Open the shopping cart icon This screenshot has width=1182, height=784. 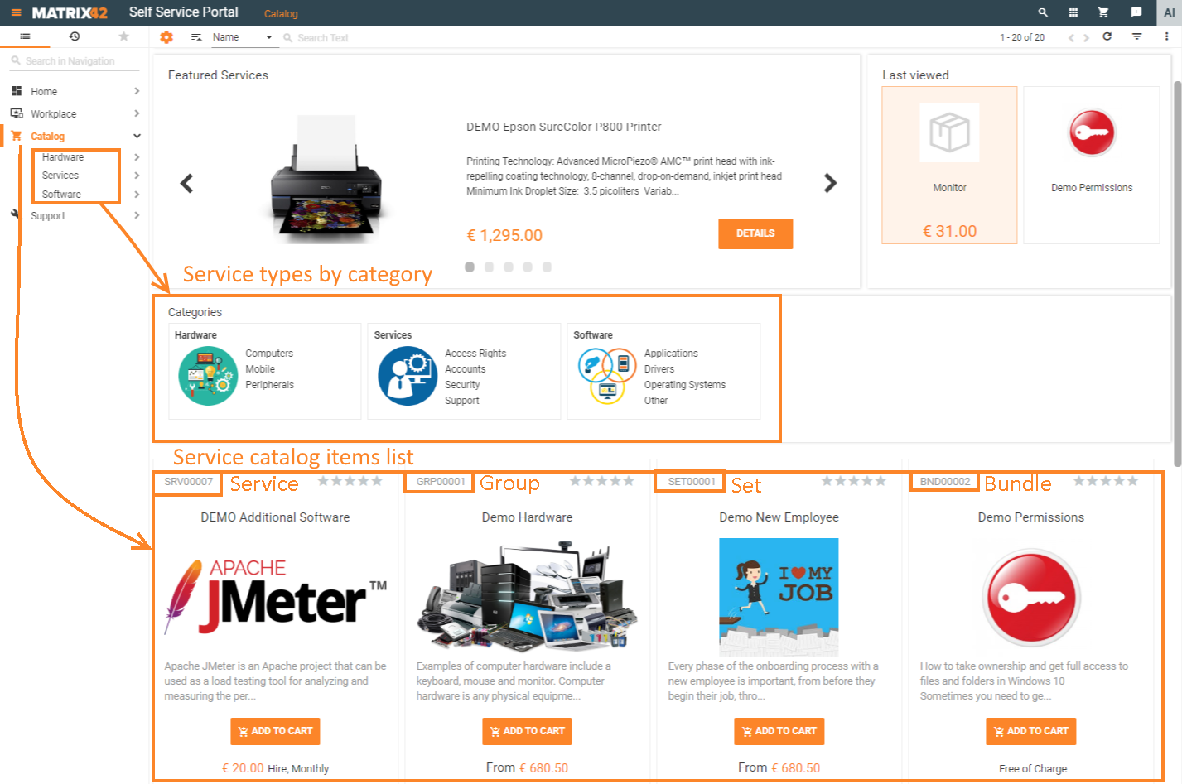(1102, 12)
